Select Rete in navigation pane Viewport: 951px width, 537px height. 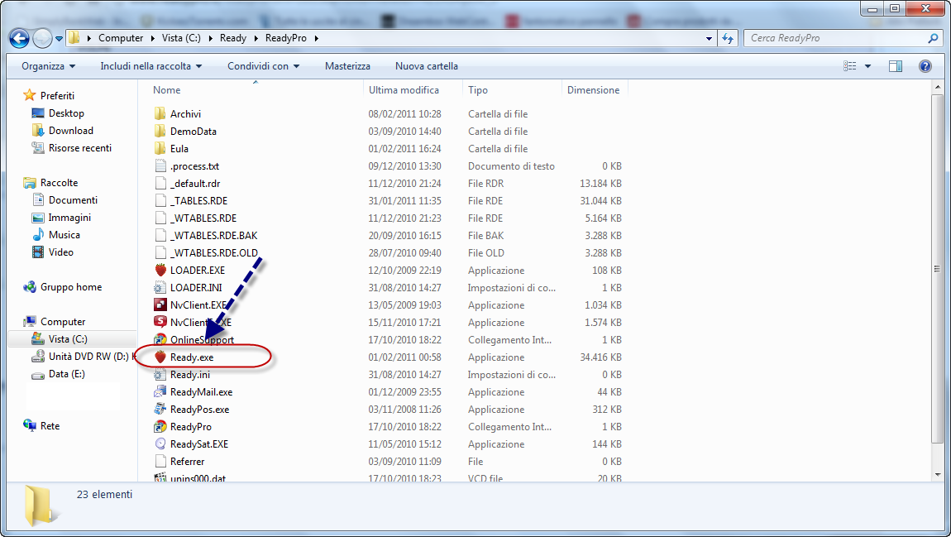(50, 426)
